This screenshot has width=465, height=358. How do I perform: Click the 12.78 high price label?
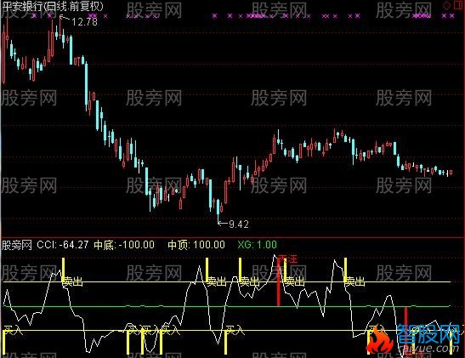[84, 22]
